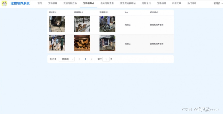Open second row 环境照片3 thumbnail

[x=107, y=43]
